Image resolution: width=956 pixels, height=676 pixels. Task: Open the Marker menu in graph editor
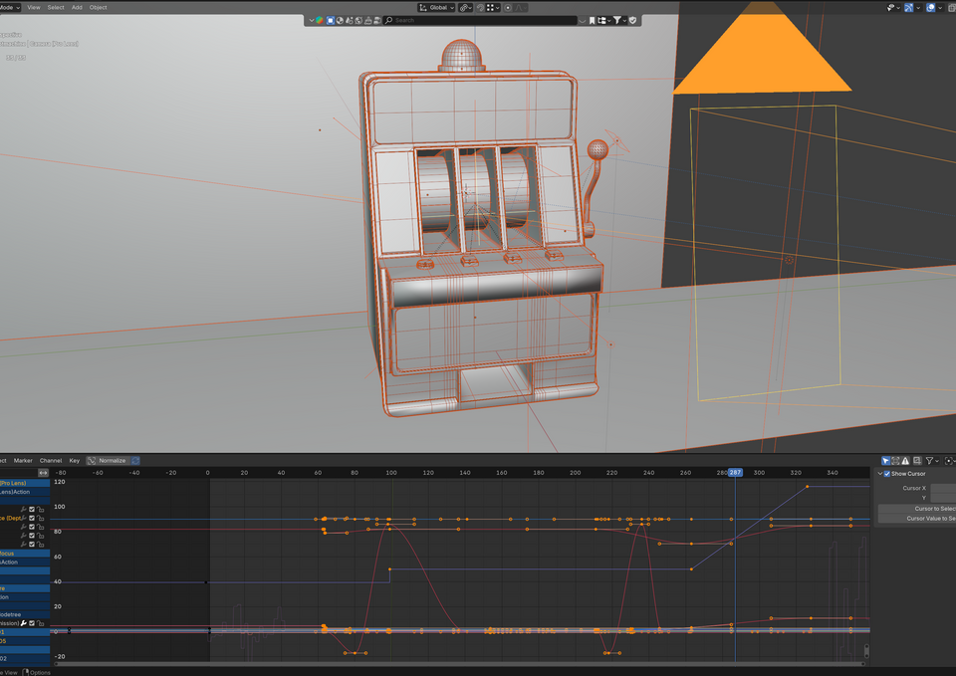click(x=23, y=460)
